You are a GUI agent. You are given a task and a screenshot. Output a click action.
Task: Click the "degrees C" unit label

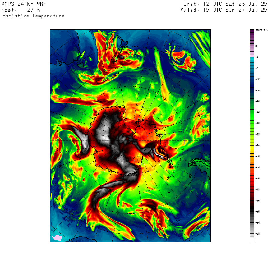point(262,30)
